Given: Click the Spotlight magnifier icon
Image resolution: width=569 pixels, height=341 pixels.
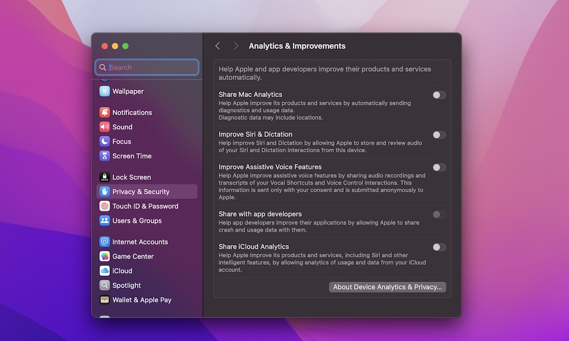Looking at the screenshot, I should (105, 285).
